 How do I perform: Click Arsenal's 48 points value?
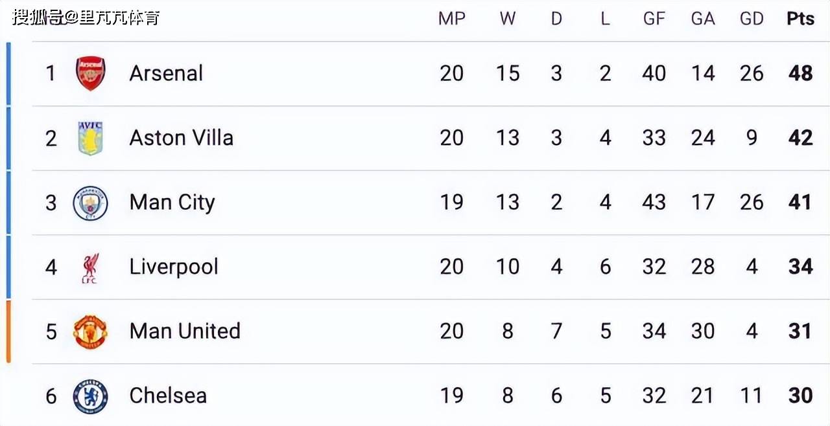point(800,73)
